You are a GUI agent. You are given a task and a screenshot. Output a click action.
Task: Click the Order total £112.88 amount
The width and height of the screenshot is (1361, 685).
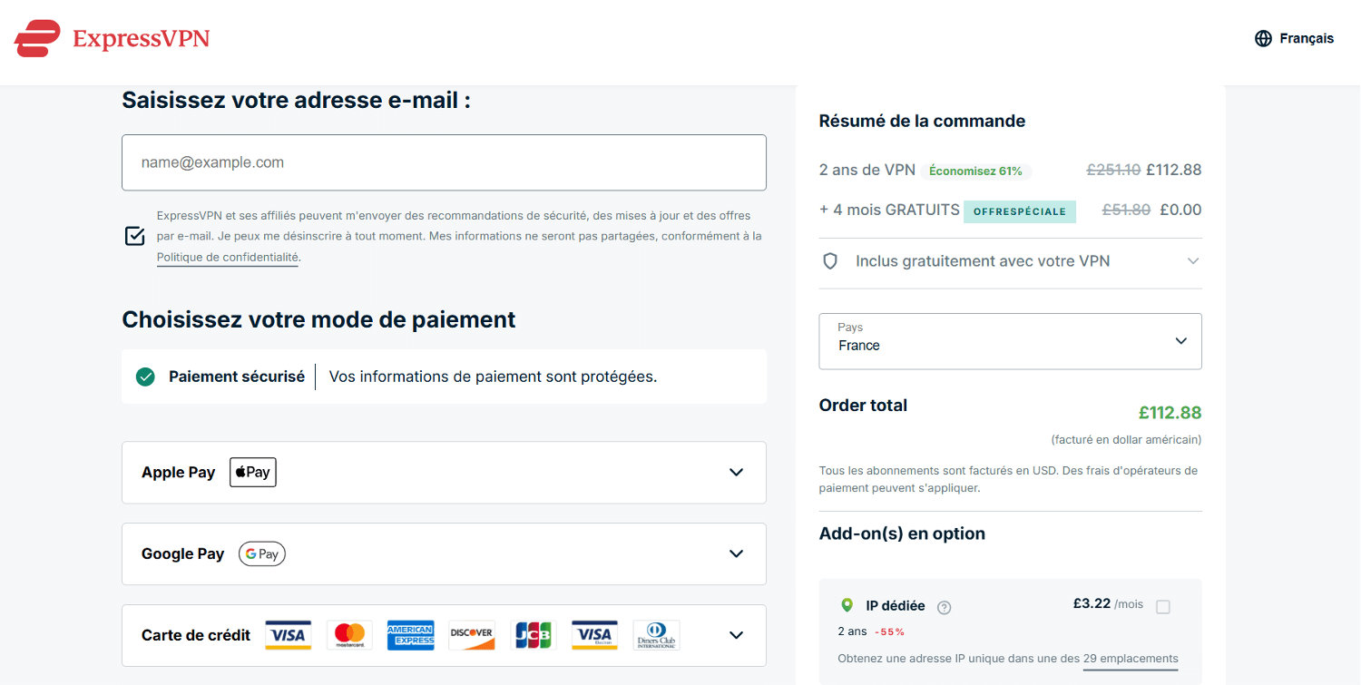click(x=1170, y=413)
